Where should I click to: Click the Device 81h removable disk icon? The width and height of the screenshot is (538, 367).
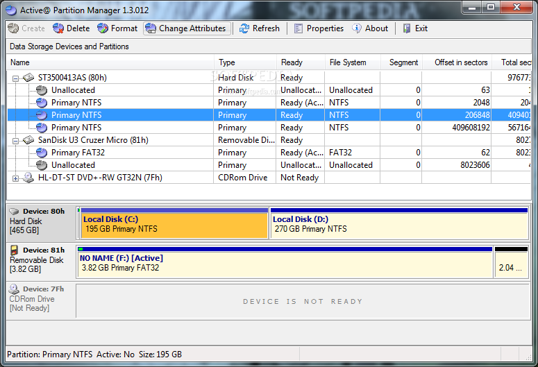14,250
